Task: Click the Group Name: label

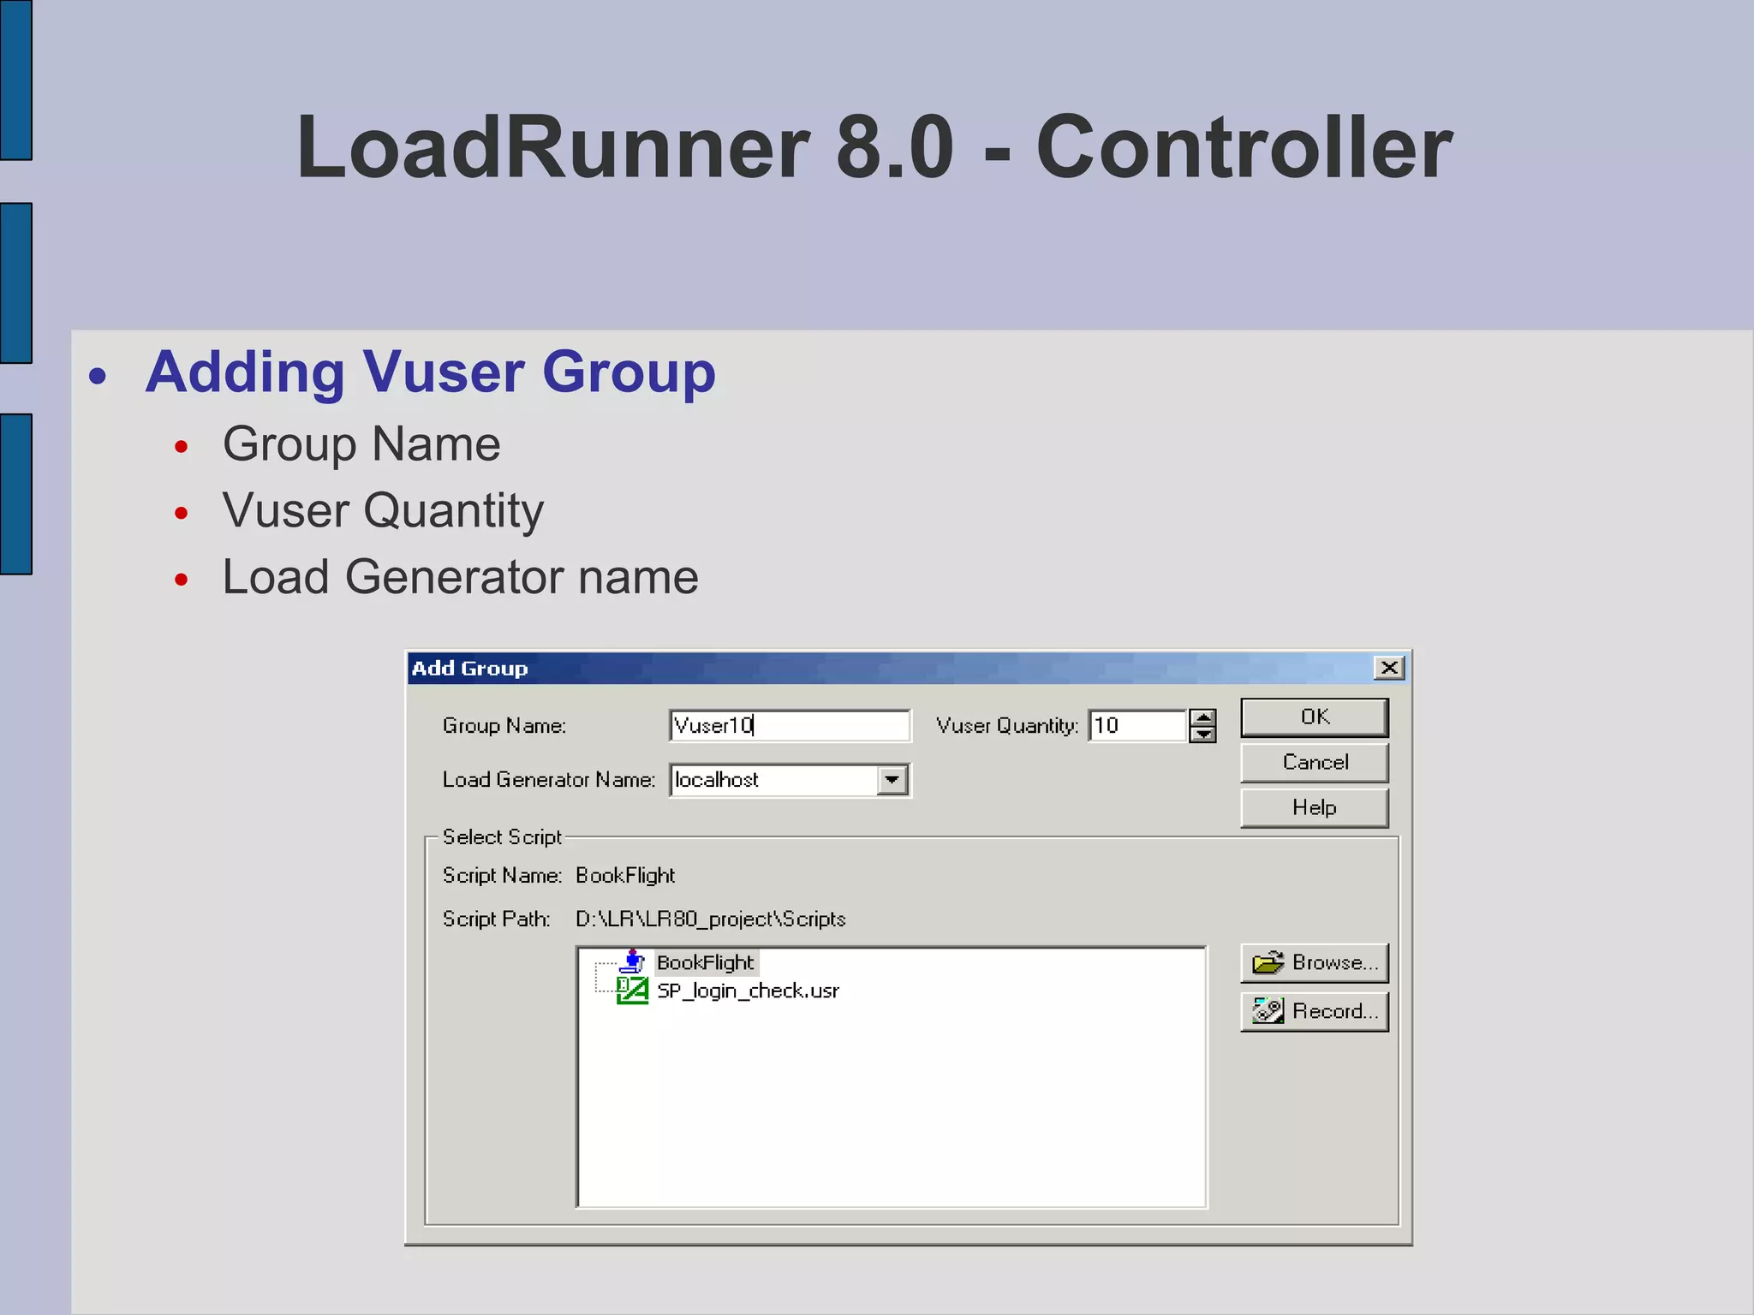Action: click(504, 725)
